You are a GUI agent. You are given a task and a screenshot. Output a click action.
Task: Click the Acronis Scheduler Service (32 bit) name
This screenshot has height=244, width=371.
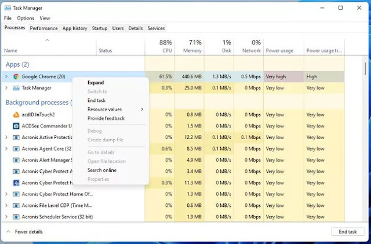(x=57, y=217)
